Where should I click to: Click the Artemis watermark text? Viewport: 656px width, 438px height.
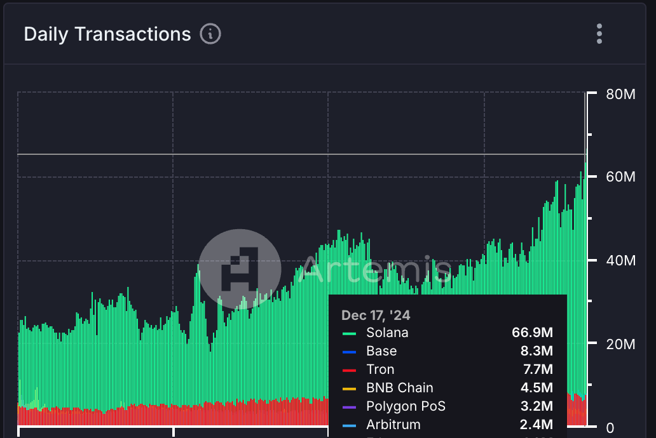[375, 270]
